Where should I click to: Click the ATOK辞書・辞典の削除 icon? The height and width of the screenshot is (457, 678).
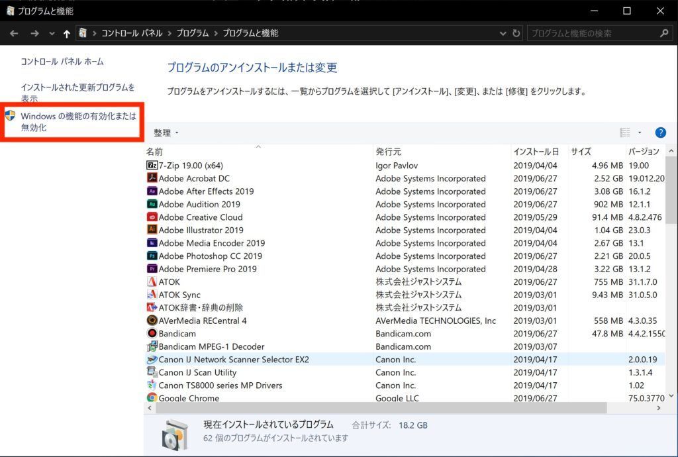(x=152, y=307)
